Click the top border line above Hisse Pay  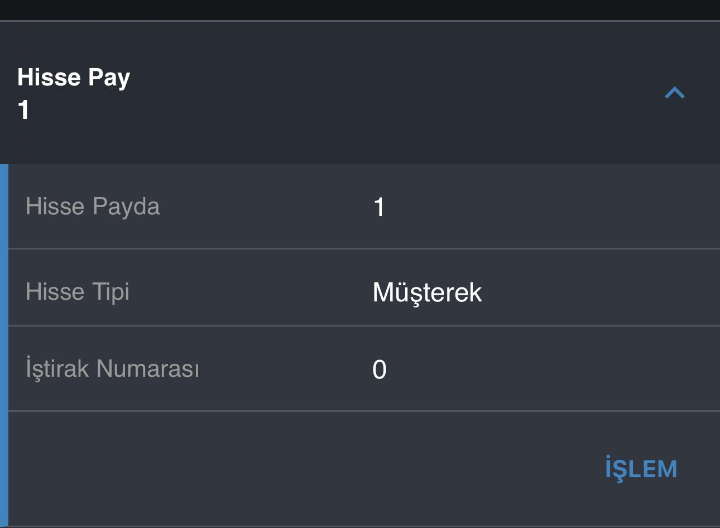click(360, 21)
